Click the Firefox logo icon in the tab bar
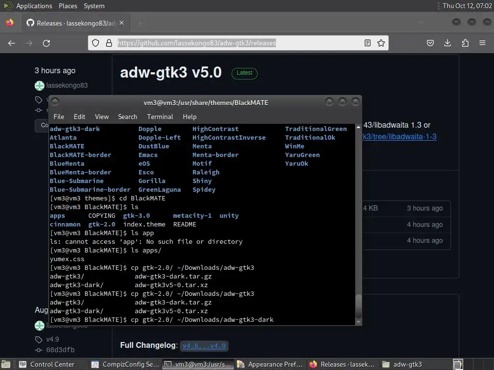494x370 pixels. [x=10, y=23]
